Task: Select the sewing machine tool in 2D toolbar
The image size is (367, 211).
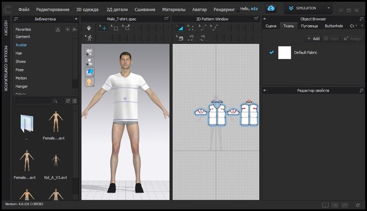Action: point(179,38)
